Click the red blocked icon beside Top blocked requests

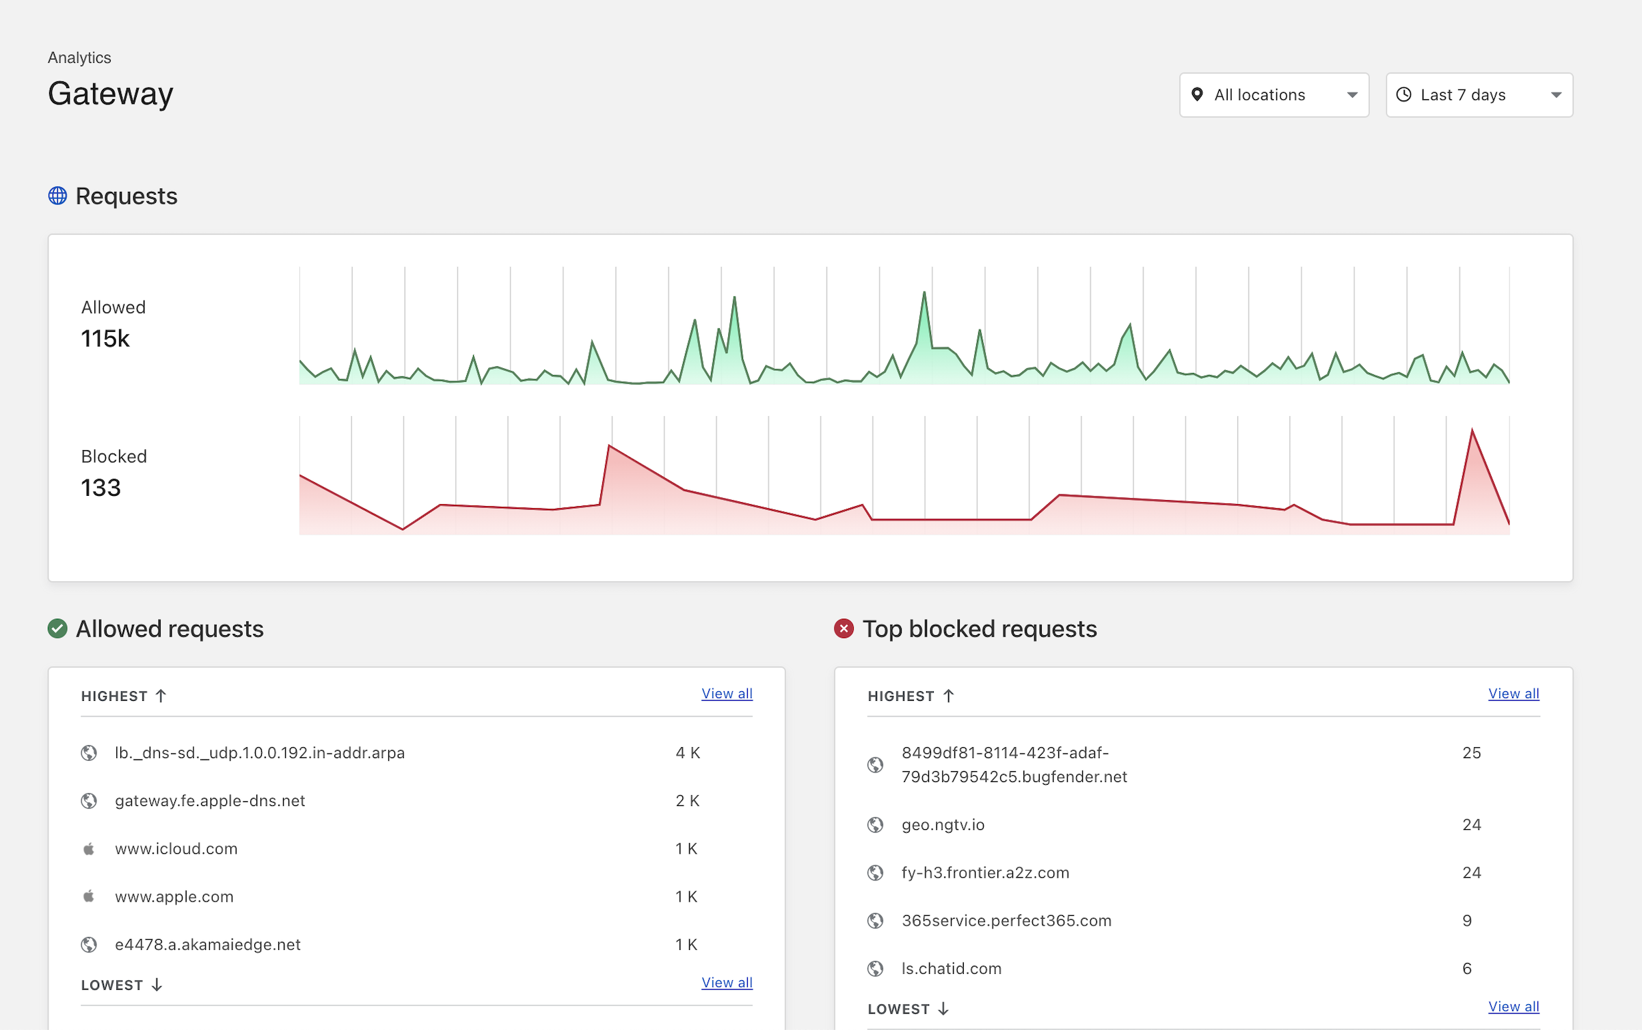[845, 628]
